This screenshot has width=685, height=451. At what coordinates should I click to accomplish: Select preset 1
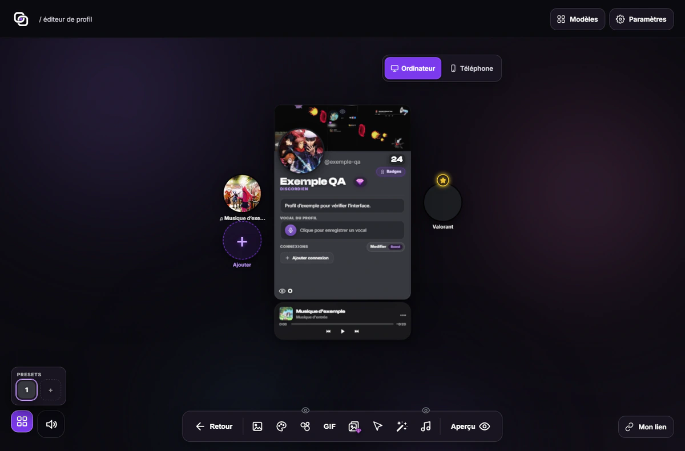click(26, 390)
